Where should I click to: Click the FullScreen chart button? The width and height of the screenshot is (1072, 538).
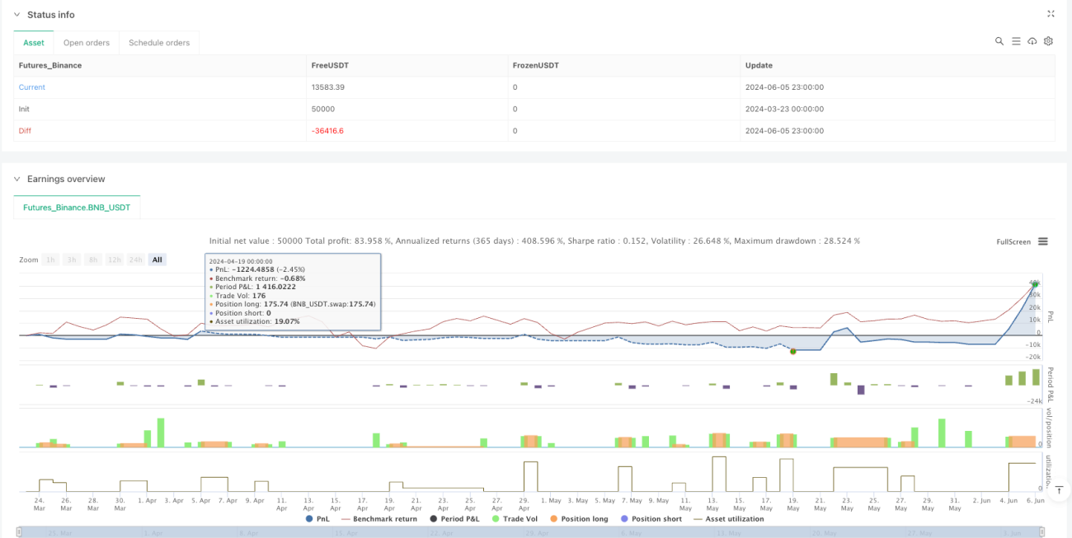(1013, 241)
